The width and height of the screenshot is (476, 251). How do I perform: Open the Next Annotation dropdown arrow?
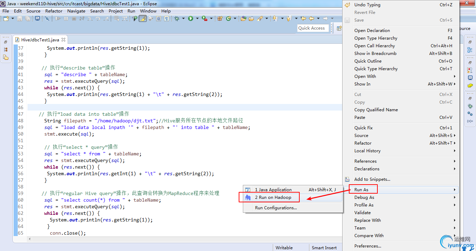click(x=282, y=18)
